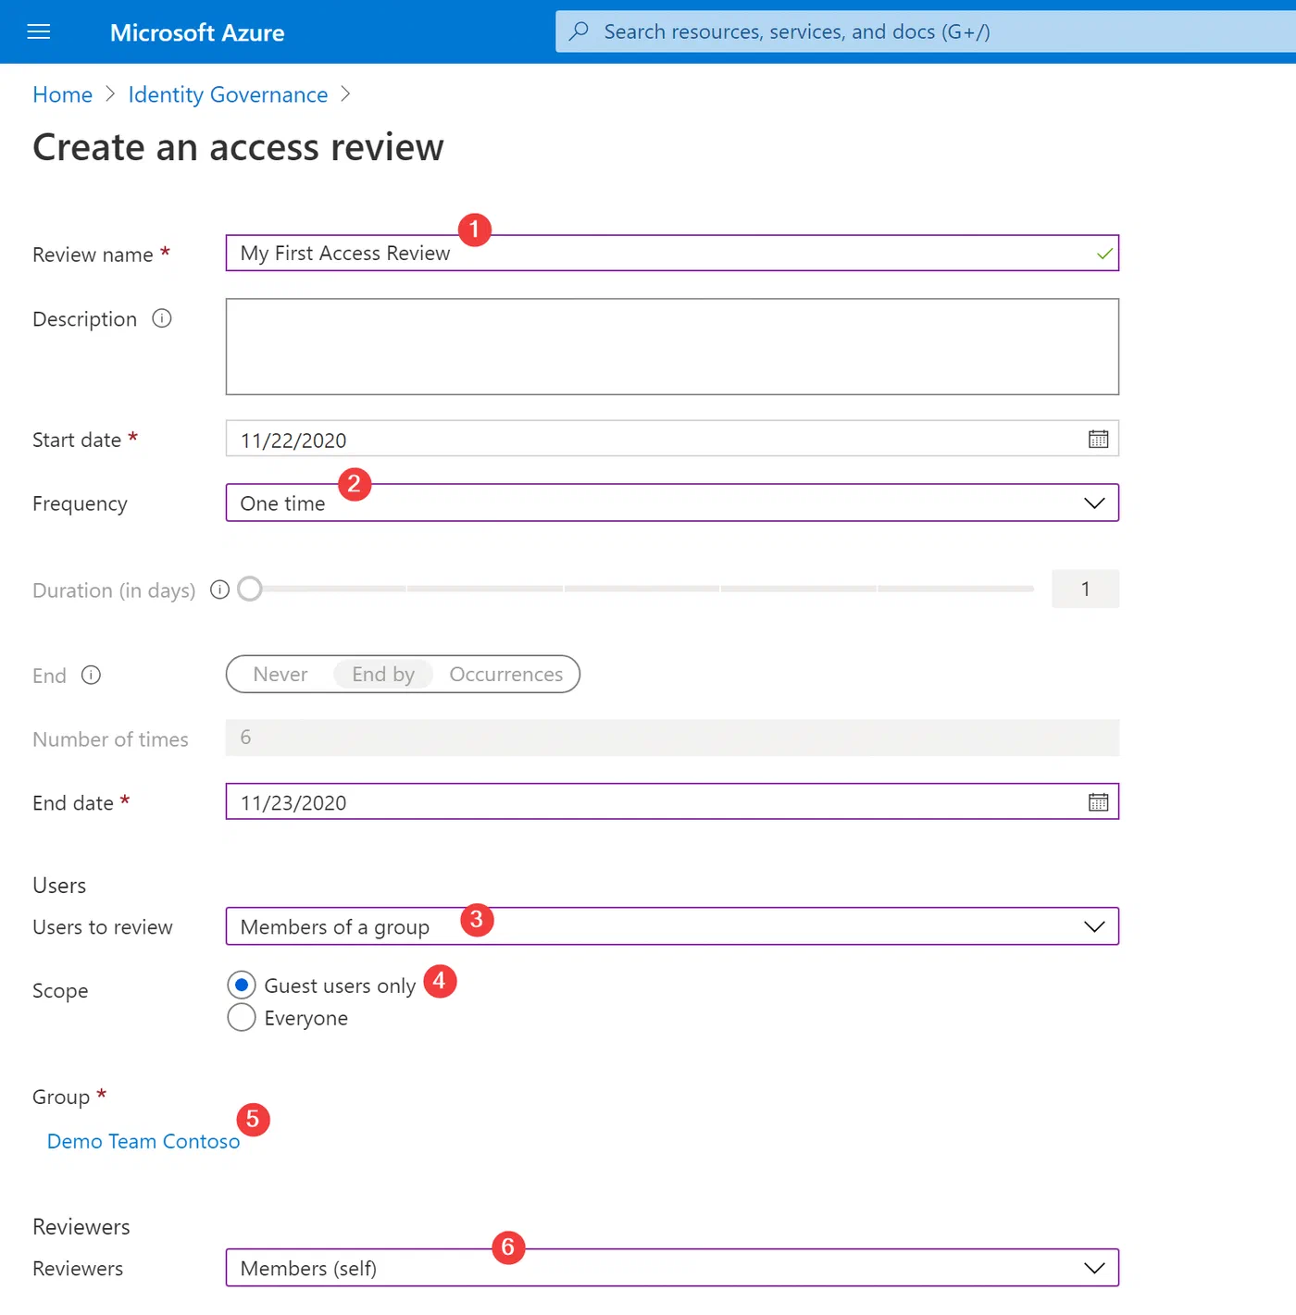Click the Microsoft Azure title
Image resolution: width=1296 pixels, height=1315 pixels.
[x=197, y=32]
